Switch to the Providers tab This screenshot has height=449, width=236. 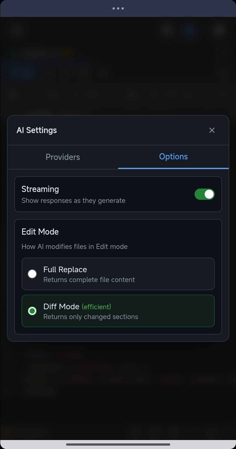(x=63, y=157)
